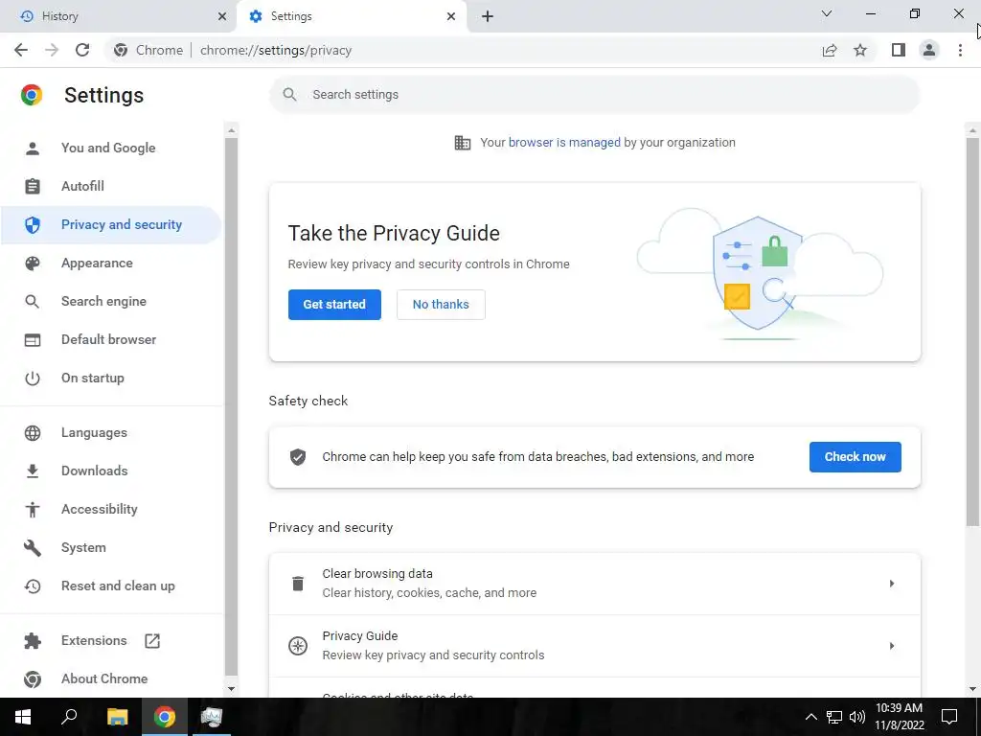This screenshot has height=736, width=981.
Task: Click the back navigation arrow
Action: click(21, 50)
